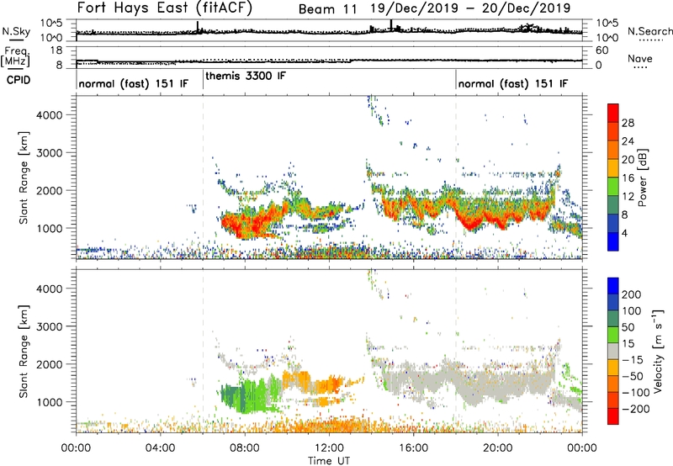Viewport: 673px width, 466px height.
Task: Click the 'Fort Hays East (fitACF)' title
Action: pos(164,8)
